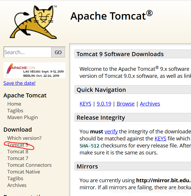This screenshot has width=191, height=196.
Task: Follow the verify link in Release Integrity
Action: pos(111,132)
